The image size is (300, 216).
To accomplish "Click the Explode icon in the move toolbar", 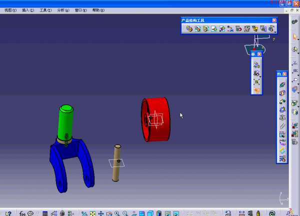I will pos(256,82).
